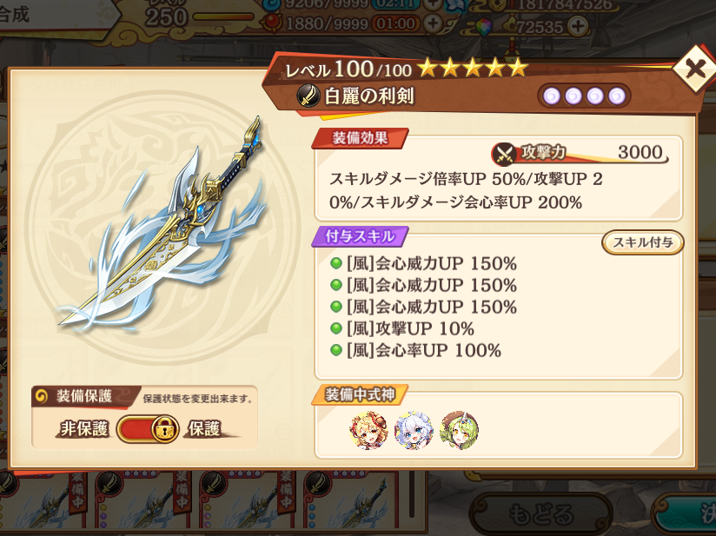Image resolution: width=716 pixels, height=536 pixels.
Task: Click the first purple skill slot orb
Action: pos(552,96)
